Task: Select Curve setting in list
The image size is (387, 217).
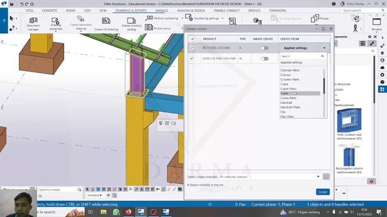Action: point(300,93)
